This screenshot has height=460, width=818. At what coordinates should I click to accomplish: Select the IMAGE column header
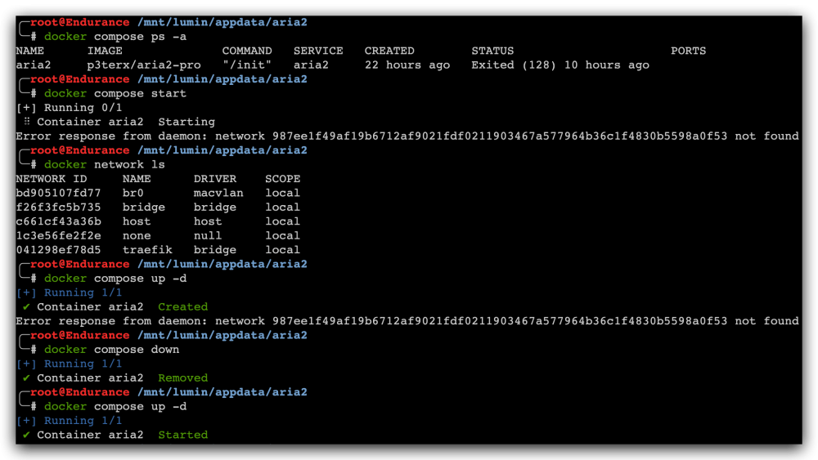click(105, 51)
